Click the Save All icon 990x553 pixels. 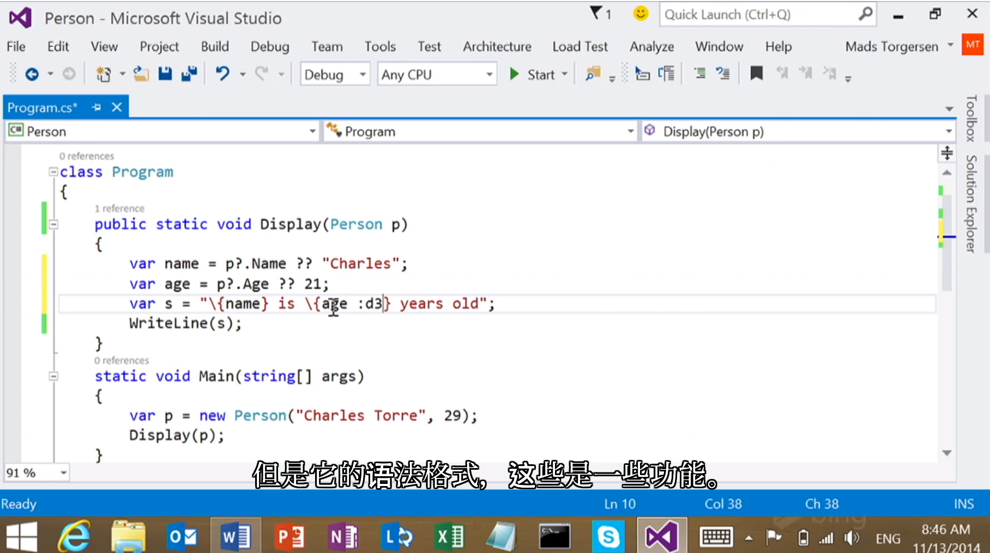coord(189,73)
